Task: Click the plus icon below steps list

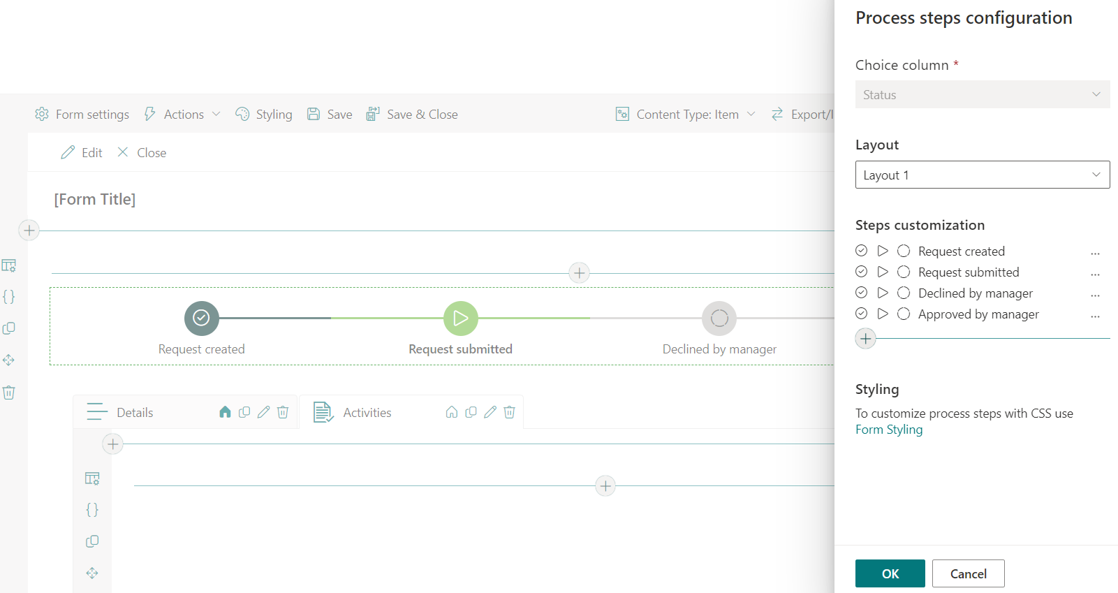Action: click(865, 339)
